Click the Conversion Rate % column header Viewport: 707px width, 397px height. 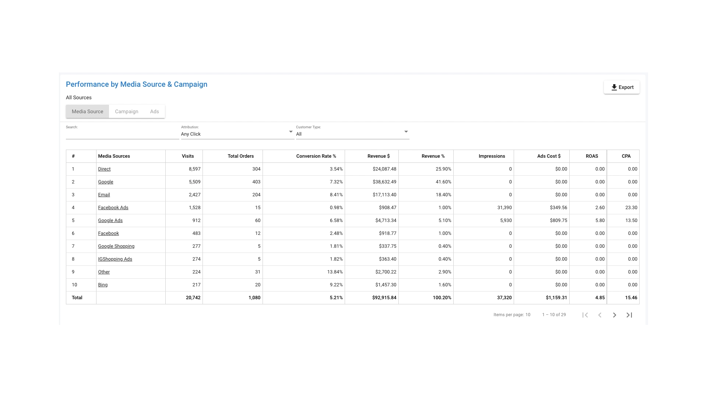316,156
